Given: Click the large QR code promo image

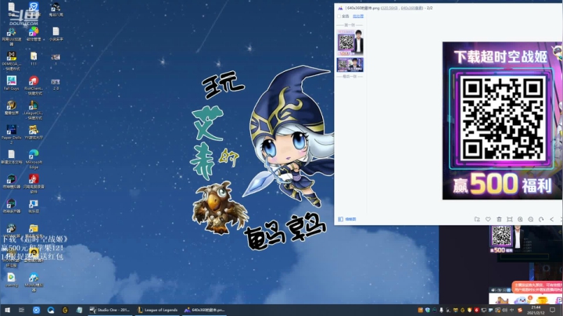Looking at the screenshot, I should click(502, 120).
